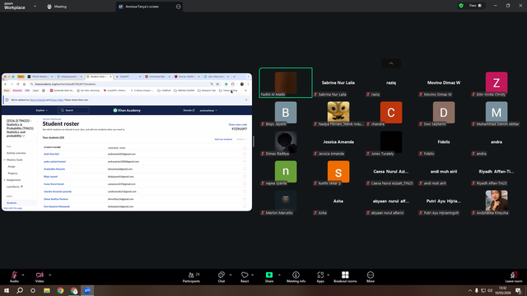
Task: Open options icon on shared screen tab
Action: click(178, 7)
